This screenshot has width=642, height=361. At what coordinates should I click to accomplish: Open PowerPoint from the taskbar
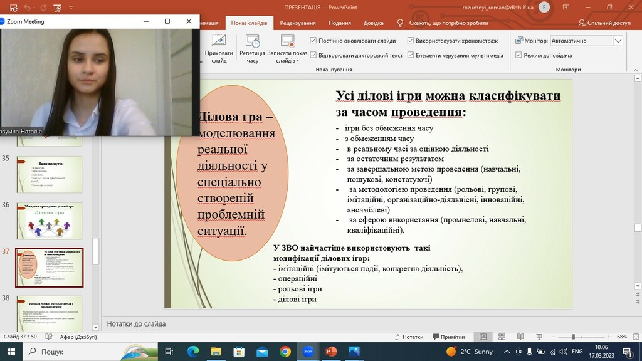tap(331, 352)
